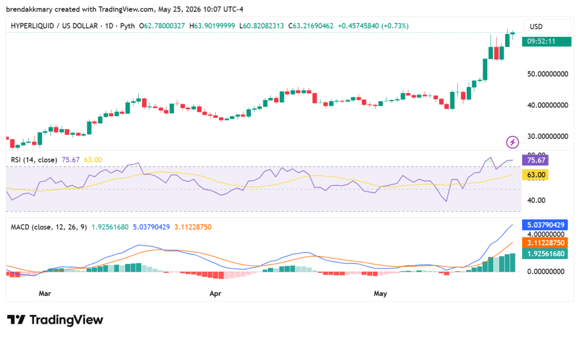Click the purple lightning bolt icon
580x338 pixels.
[512, 142]
